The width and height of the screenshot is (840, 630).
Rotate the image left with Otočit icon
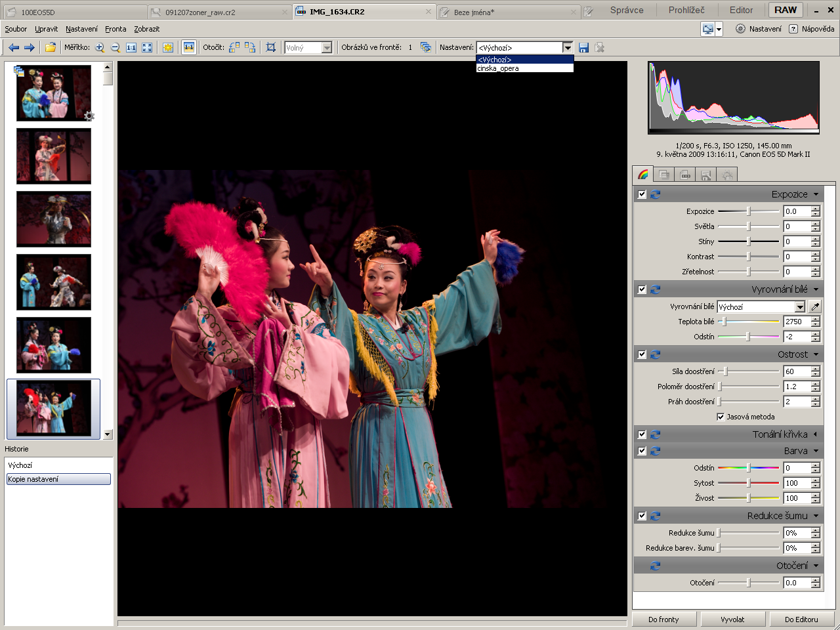point(234,47)
